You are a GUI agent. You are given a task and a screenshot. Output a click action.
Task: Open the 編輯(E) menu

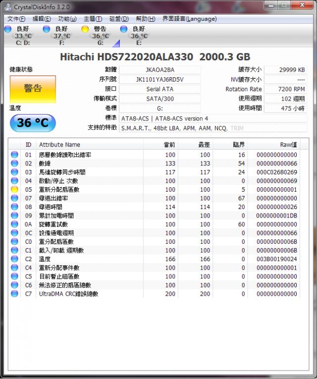[42, 19]
